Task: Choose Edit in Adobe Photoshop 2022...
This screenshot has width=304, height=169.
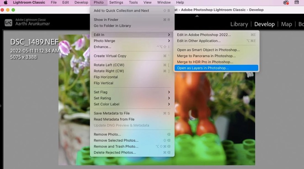Action: [x=216, y=35]
